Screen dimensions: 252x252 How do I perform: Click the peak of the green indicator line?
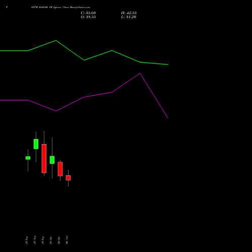pos(56,40)
